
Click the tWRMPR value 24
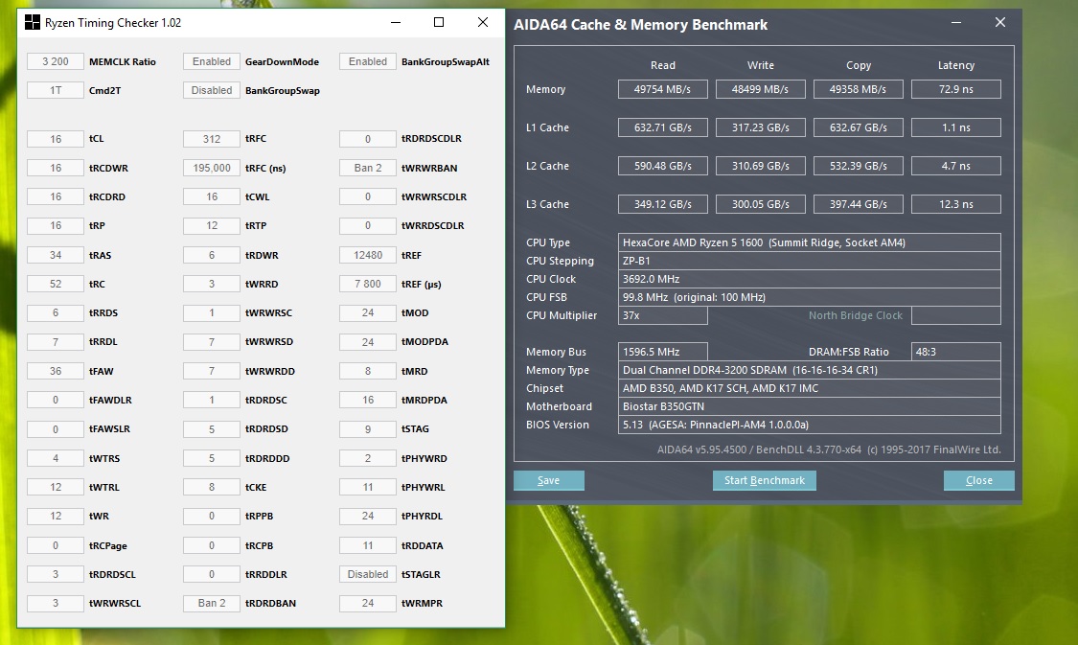tap(368, 603)
